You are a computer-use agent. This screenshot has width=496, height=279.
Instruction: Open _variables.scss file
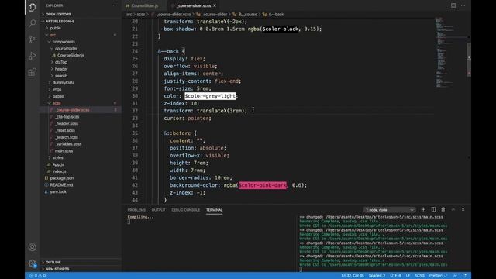[68, 144]
